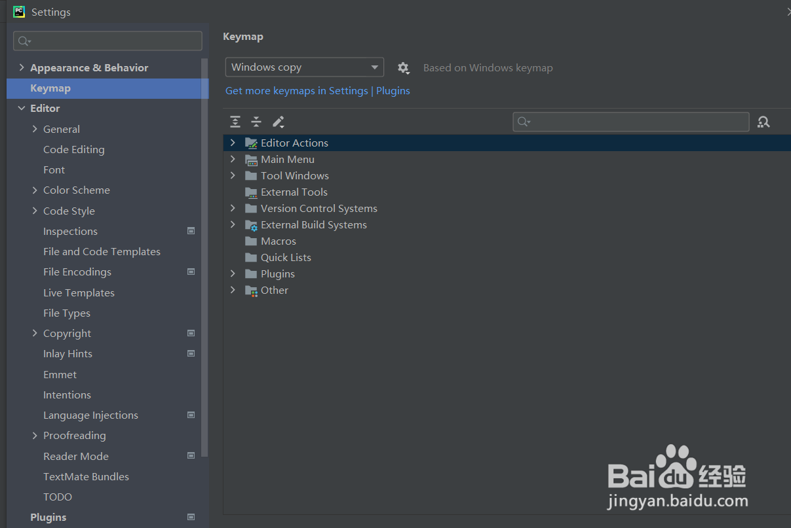This screenshot has width=791, height=528.
Task: Select the External Tools row
Action: (x=507, y=192)
